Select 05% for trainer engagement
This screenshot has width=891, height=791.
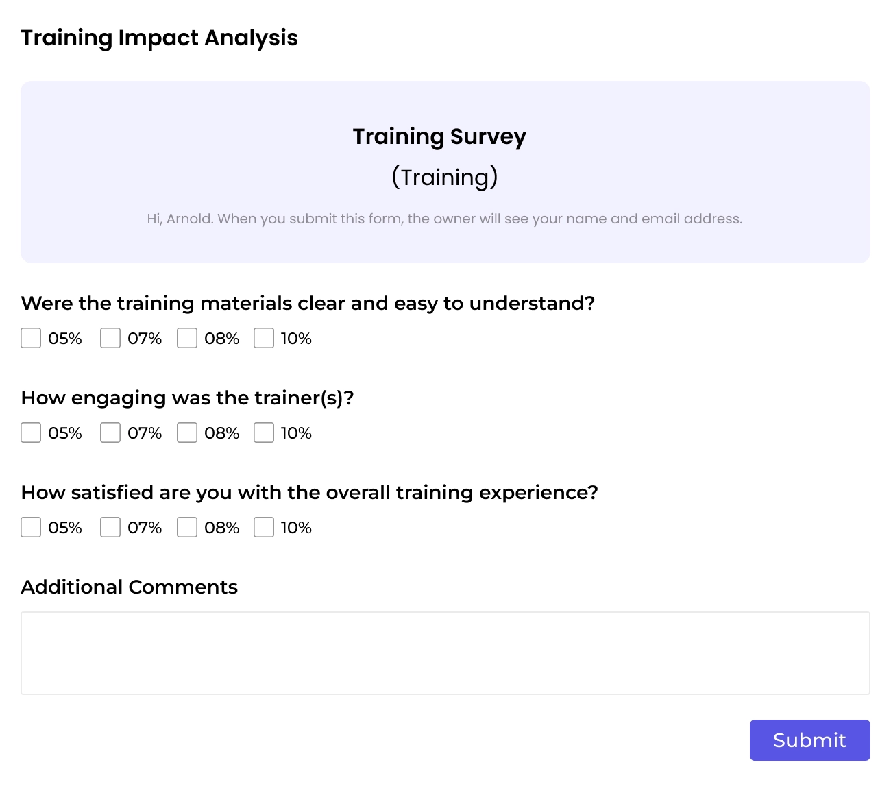(x=31, y=433)
